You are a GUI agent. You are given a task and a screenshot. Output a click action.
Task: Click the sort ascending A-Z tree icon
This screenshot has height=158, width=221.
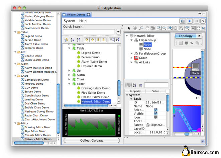tap(72, 40)
